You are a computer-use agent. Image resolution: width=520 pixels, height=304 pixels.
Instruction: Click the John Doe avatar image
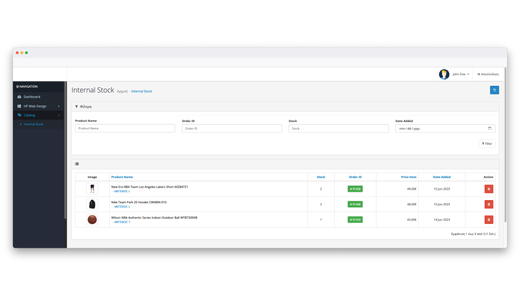point(444,74)
